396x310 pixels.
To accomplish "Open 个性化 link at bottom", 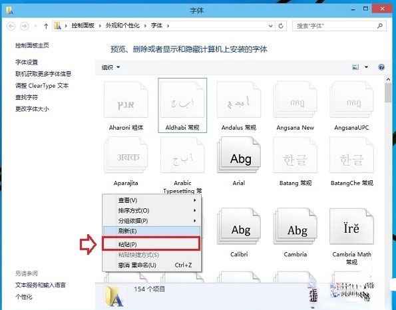I will tap(24, 297).
